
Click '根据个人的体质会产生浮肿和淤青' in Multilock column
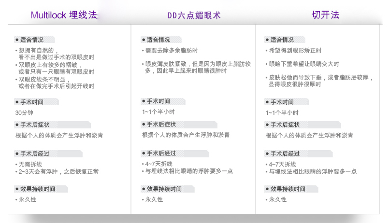(x=59, y=136)
